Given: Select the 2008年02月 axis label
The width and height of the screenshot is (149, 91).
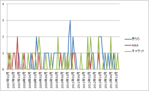Looking at the screenshot, I should pyautogui.click(x=25, y=80).
